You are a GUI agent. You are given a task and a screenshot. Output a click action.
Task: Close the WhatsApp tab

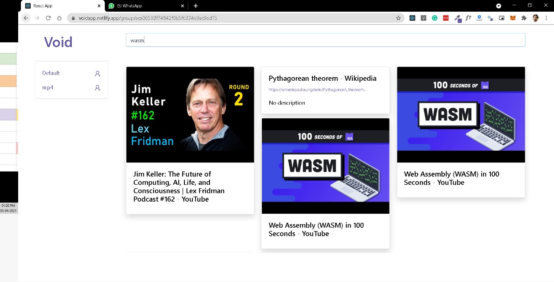pyautogui.click(x=182, y=6)
